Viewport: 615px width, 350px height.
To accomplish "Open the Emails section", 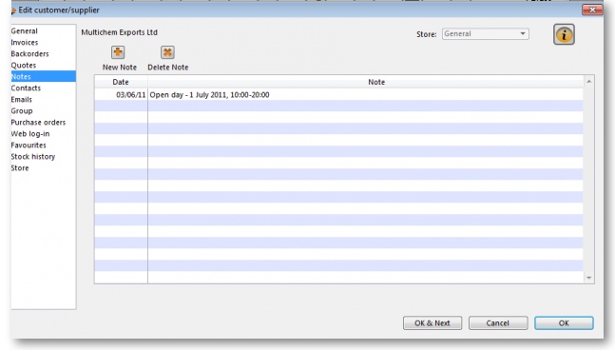I will (22, 99).
